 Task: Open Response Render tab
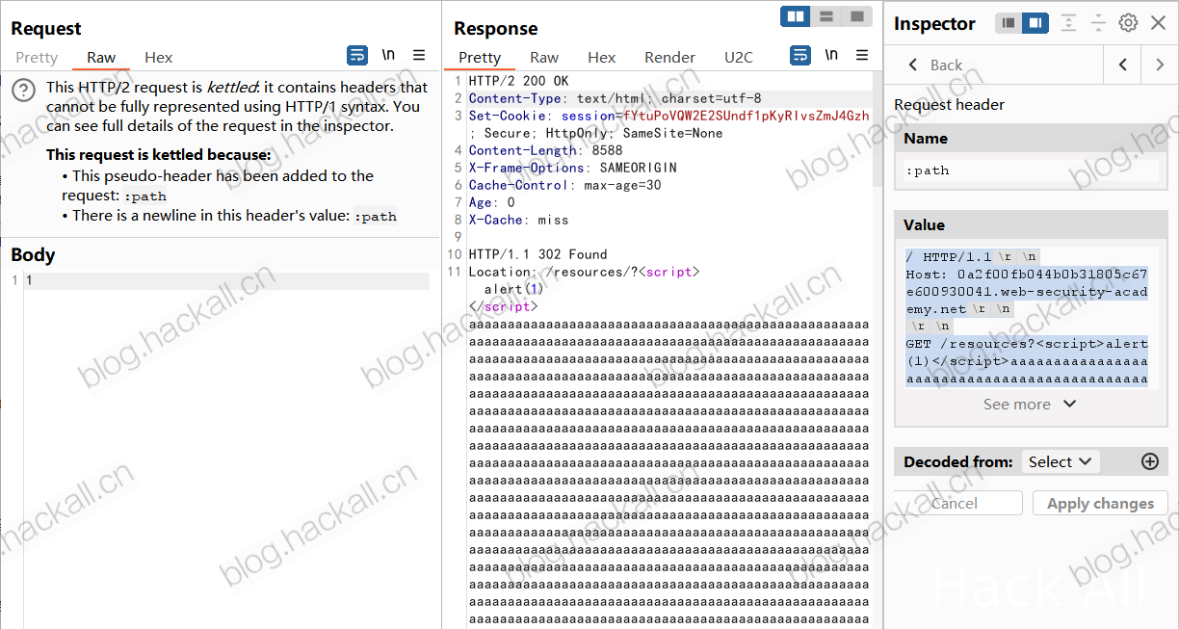(669, 58)
